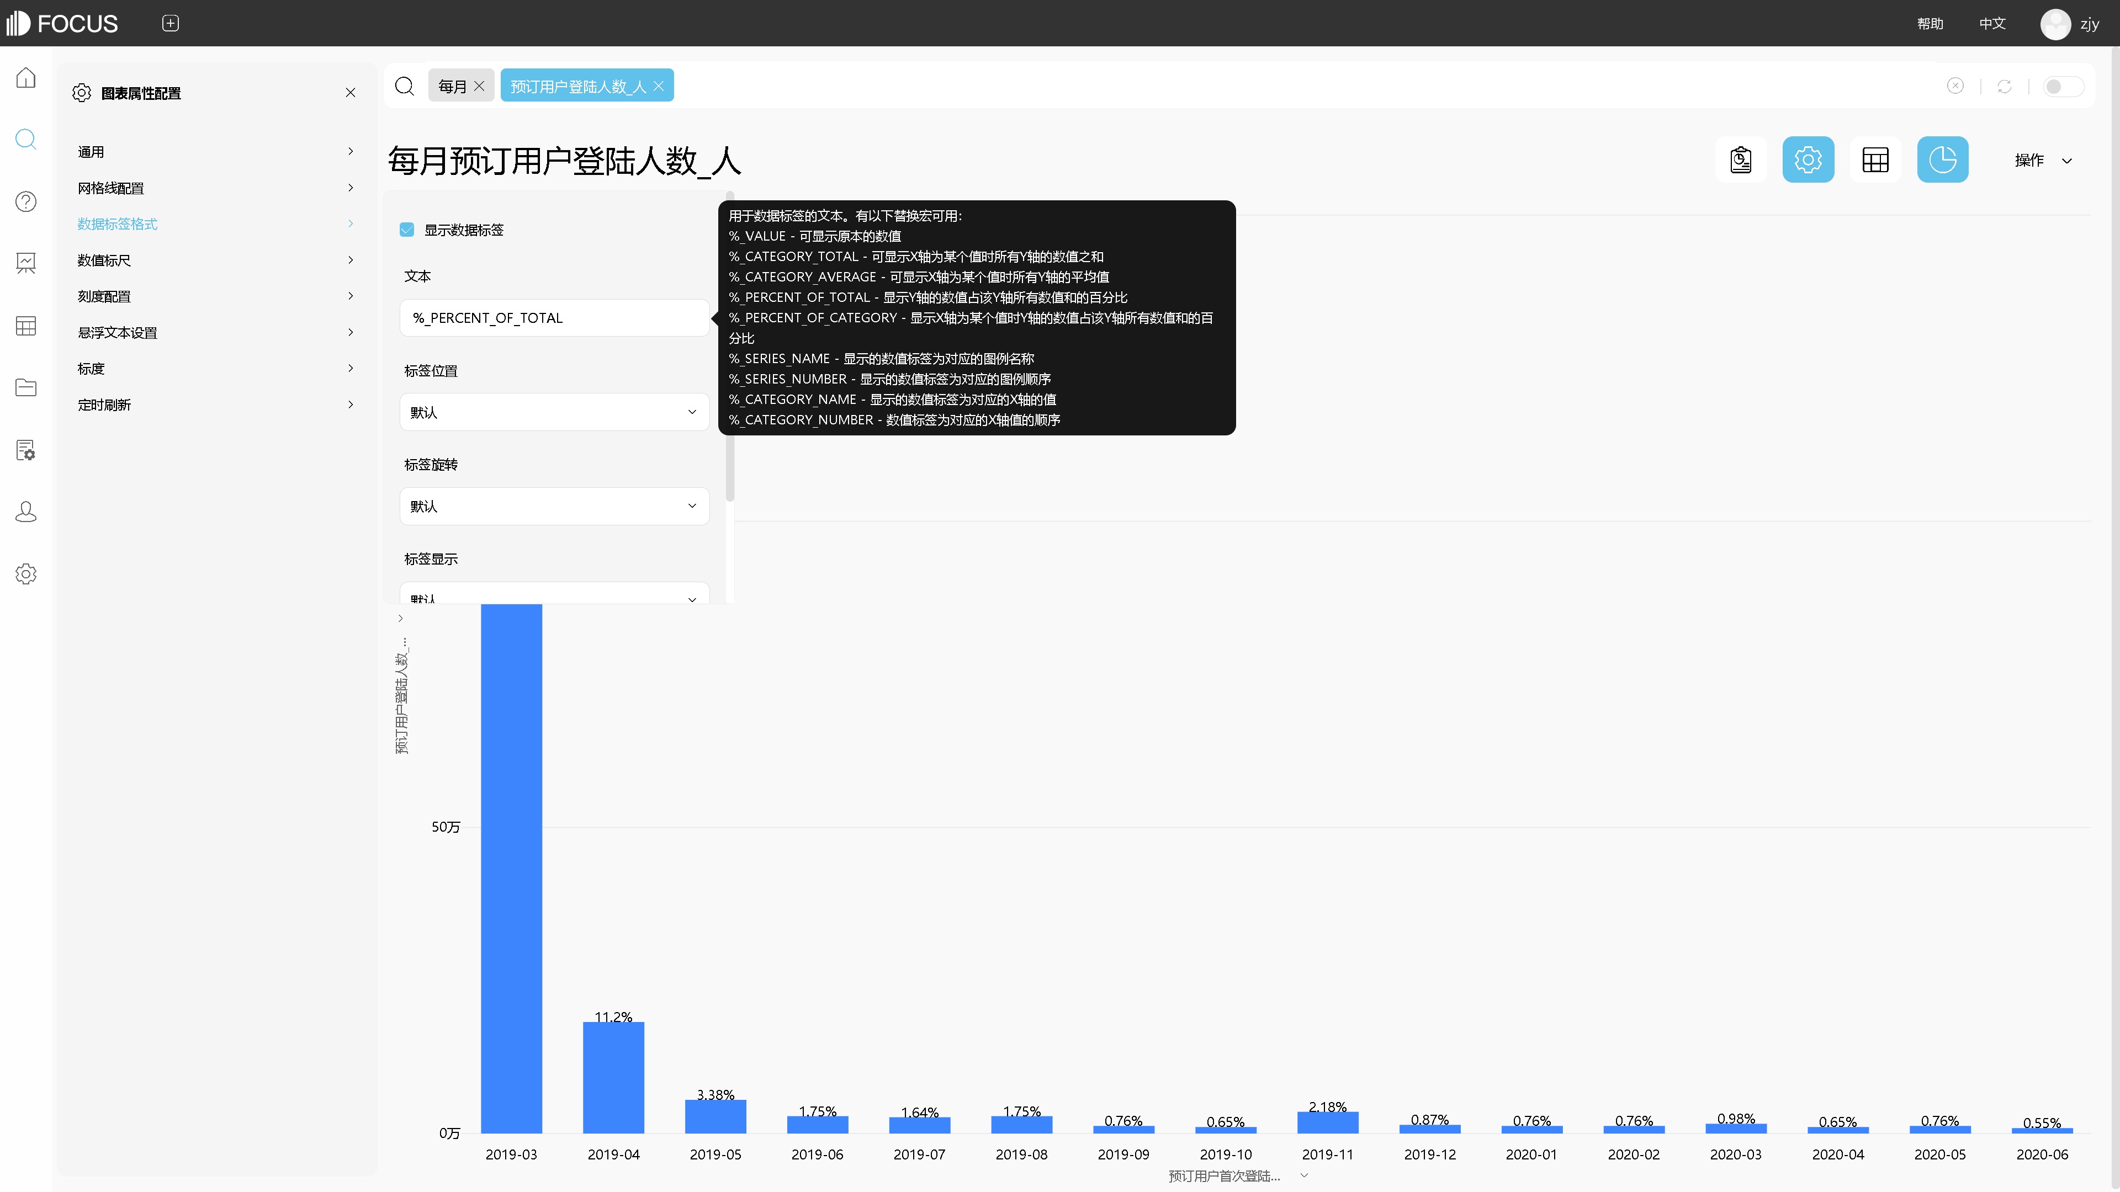Switch to table view icon
The width and height of the screenshot is (2120, 1192).
pos(1875,159)
